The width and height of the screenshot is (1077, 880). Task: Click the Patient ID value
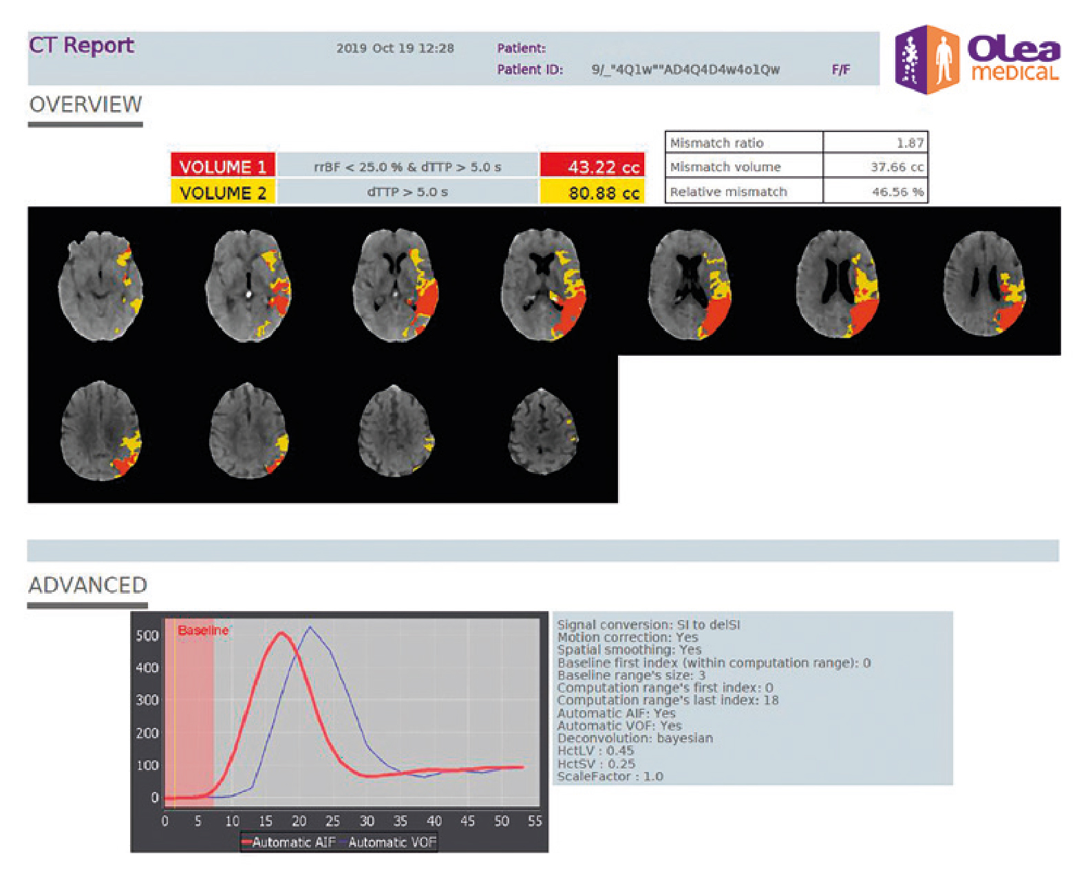685,69
